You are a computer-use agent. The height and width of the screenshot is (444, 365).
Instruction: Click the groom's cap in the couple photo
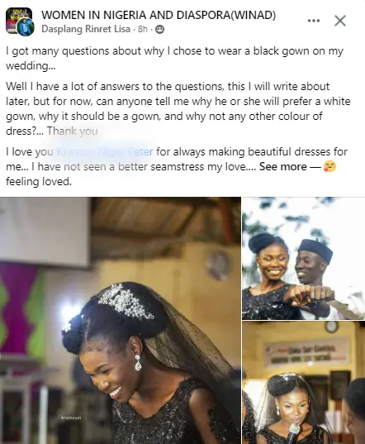[x=316, y=250]
